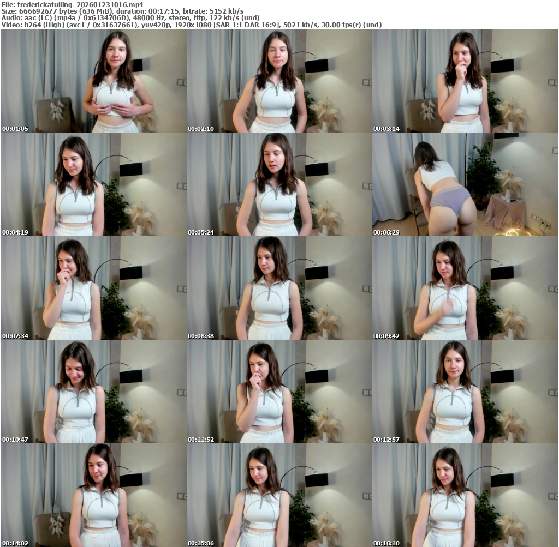The width and height of the screenshot is (559, 547).
Task: Pick the thumbnail marked 00:11:52
Action: pos(279,392)
